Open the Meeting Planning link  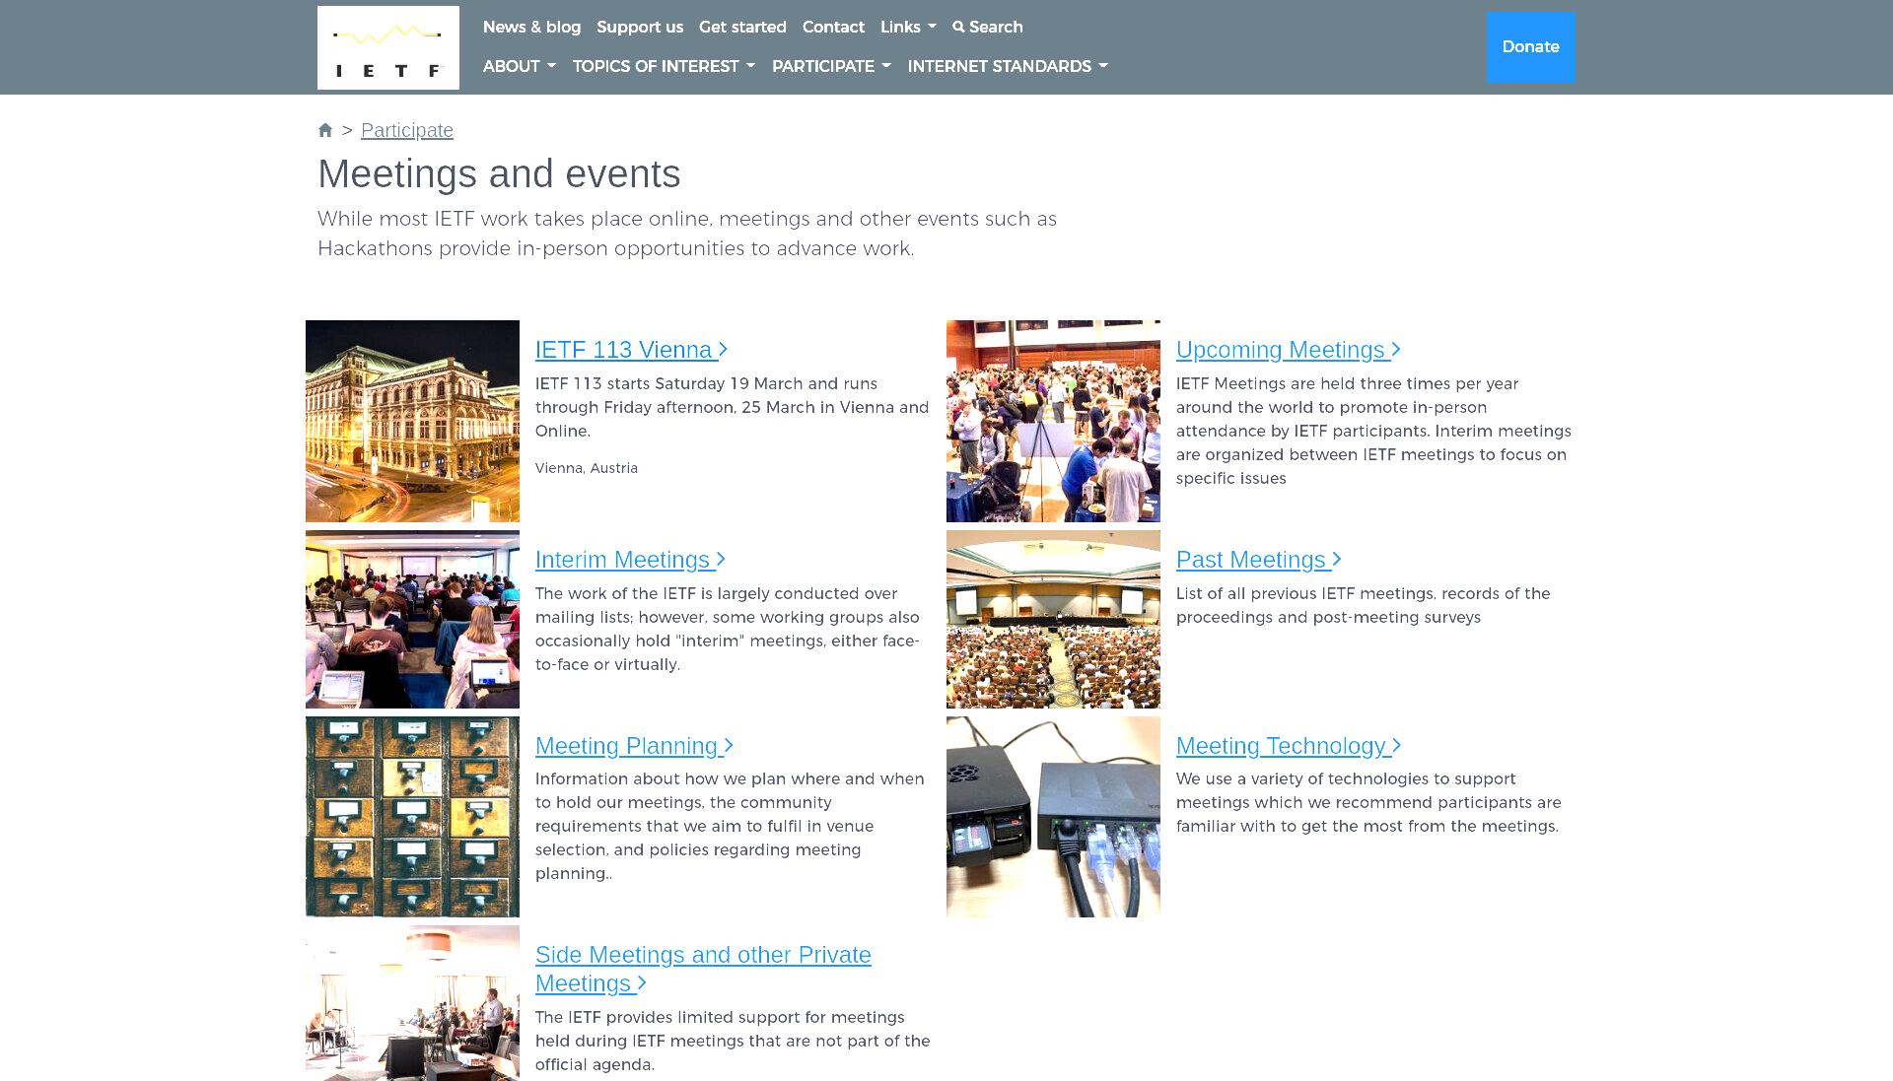click(x=634, y=746)
